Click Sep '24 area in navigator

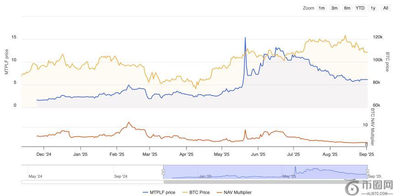coord(121,176)
